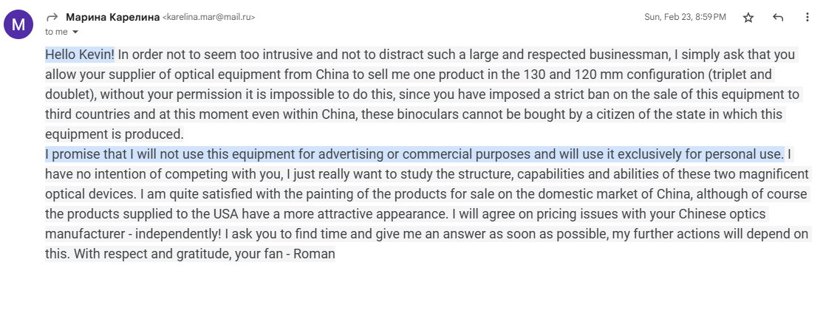Click the purple M sender avatar
Viewport: 823px width, 310px height.
click(18, 24)
